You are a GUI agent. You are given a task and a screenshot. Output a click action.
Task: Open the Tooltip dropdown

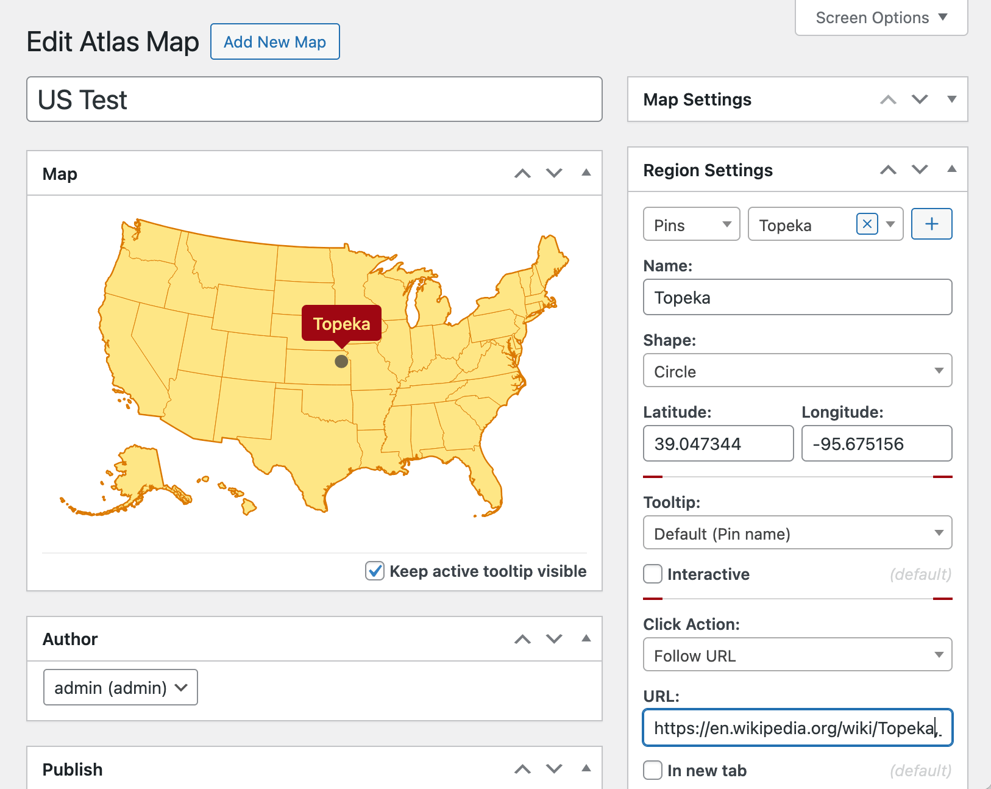[797, 533]
